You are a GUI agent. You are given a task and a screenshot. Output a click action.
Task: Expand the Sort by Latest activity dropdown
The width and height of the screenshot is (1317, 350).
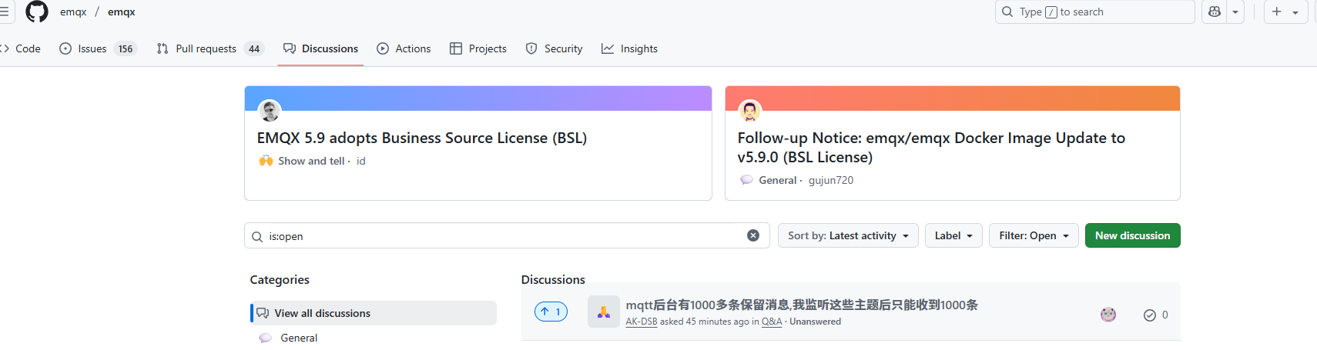(x=848, y=235)
